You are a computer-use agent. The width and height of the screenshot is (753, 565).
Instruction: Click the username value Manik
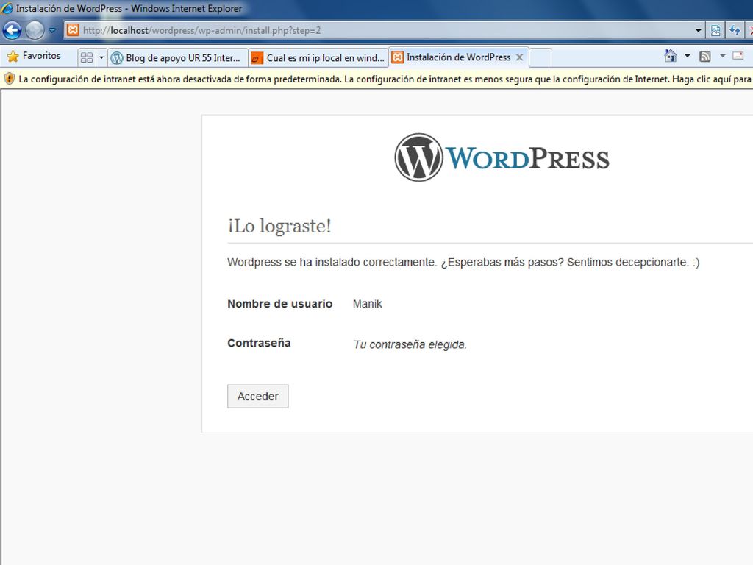point(368,304)
